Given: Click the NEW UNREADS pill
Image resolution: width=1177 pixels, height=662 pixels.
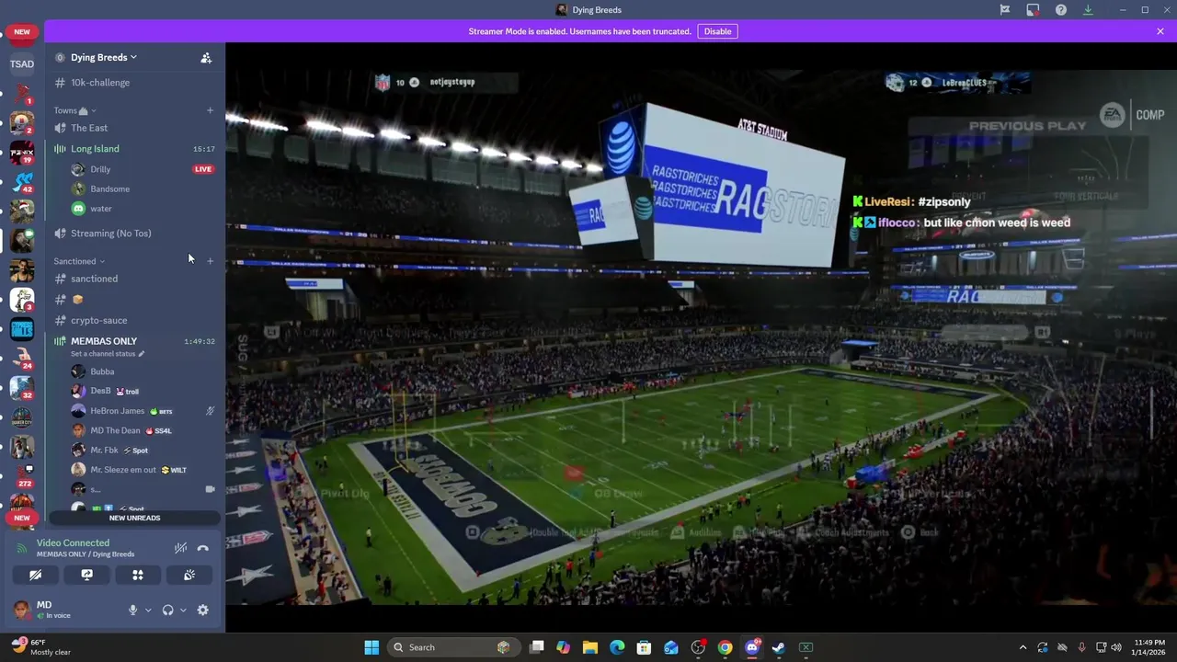Looking at the screenshot, I should click(134, 518).
